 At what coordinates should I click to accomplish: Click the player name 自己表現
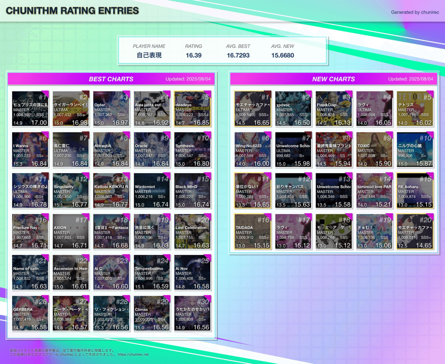point(149,55)
